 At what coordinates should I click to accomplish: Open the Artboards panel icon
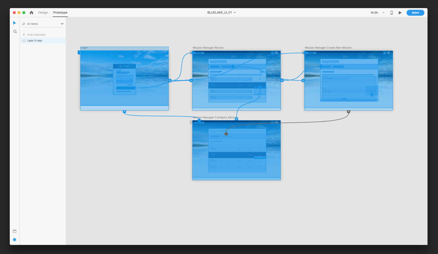pos(15,231)
